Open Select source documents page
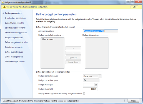Screen dimensions: 143x104 [15, 28]
